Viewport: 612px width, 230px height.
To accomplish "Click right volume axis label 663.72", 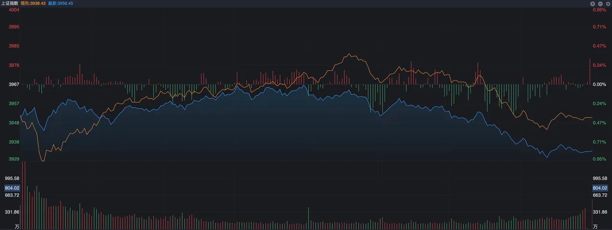I will (x=600, y=195).
